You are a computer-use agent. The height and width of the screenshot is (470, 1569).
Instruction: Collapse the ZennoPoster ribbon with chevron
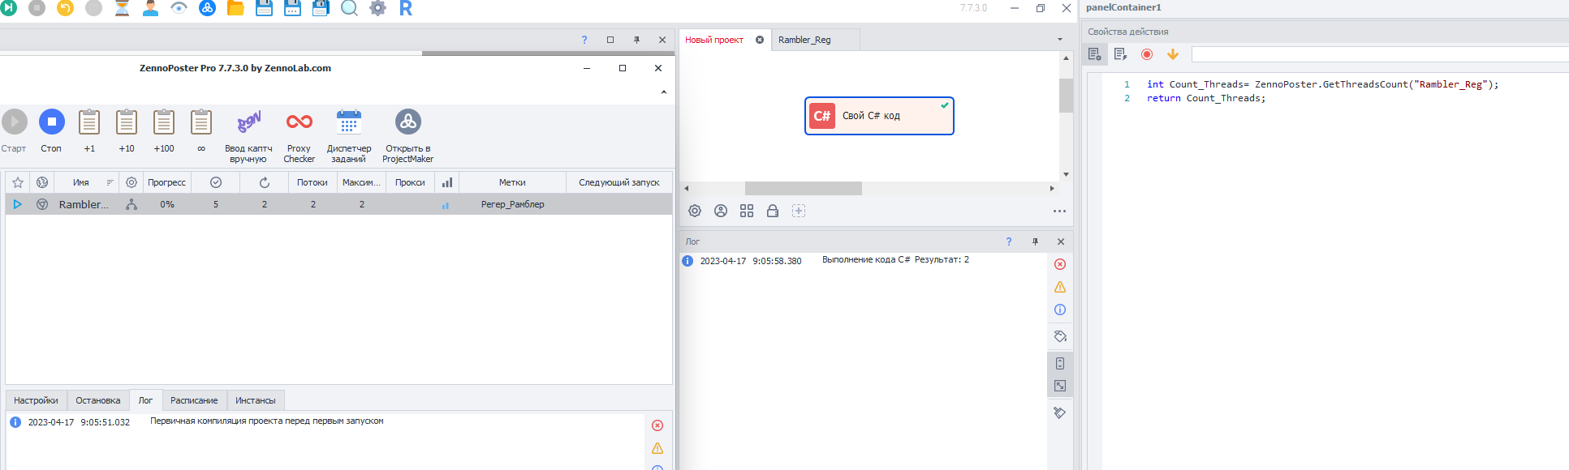point(664,92)
